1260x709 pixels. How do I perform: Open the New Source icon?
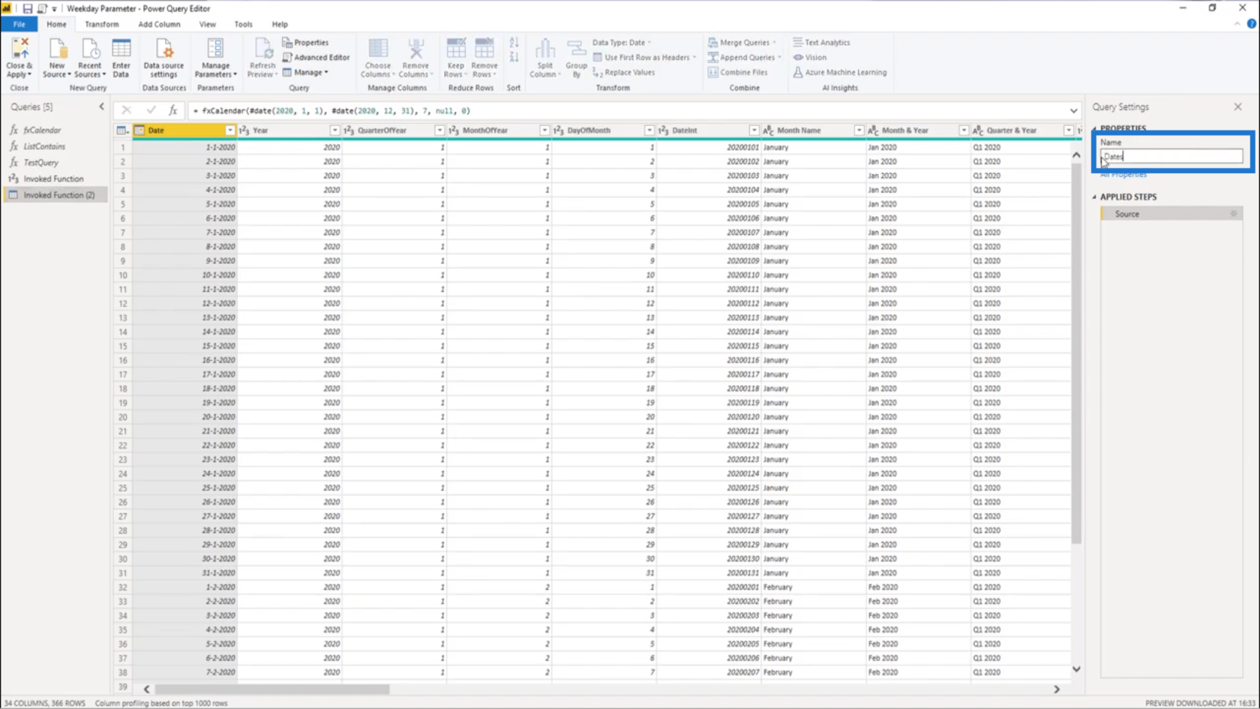[x=57, y=58]
